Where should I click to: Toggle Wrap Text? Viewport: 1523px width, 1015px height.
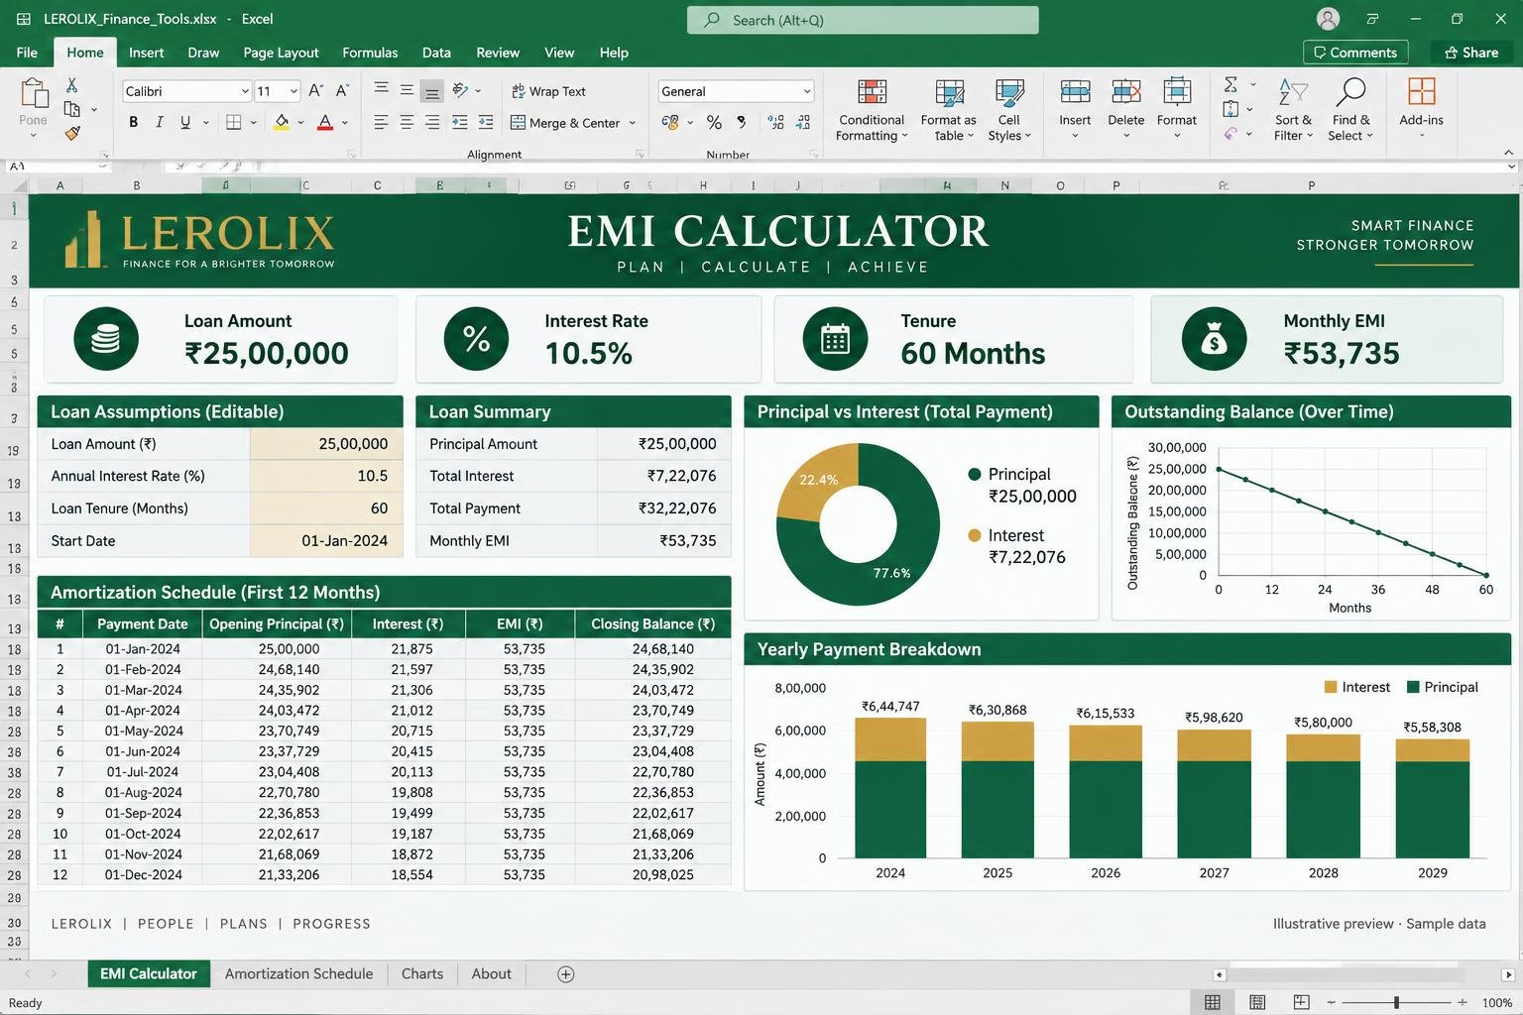coord(548,91)
